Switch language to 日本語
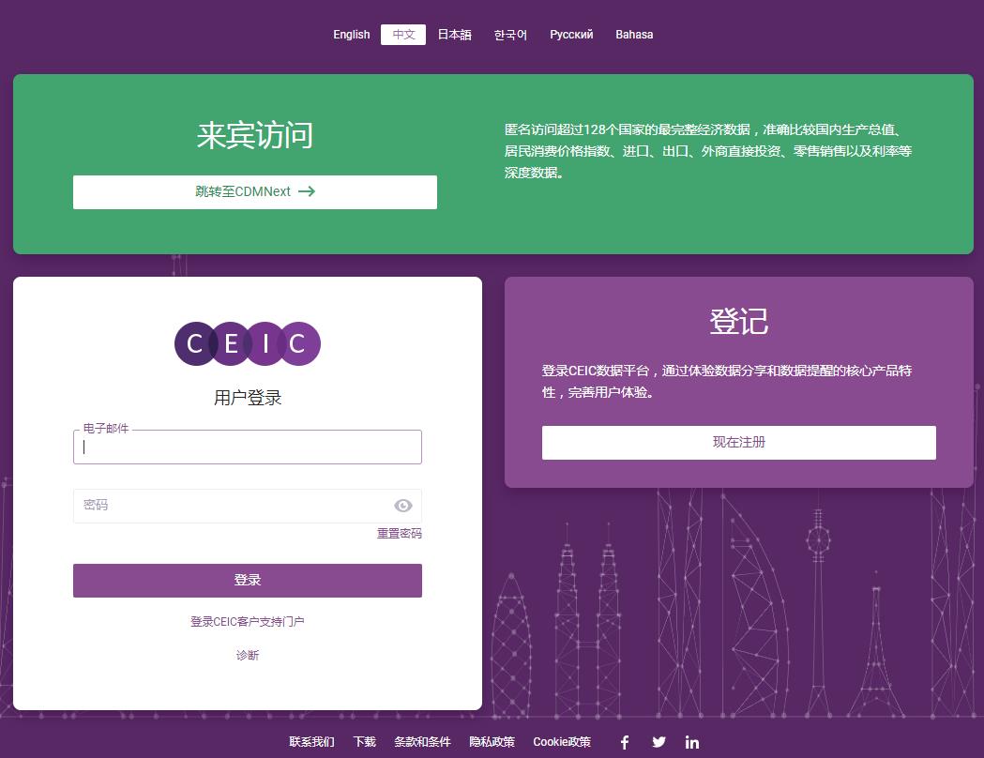The width and height of the screenshot is (984, 758). 454,35
